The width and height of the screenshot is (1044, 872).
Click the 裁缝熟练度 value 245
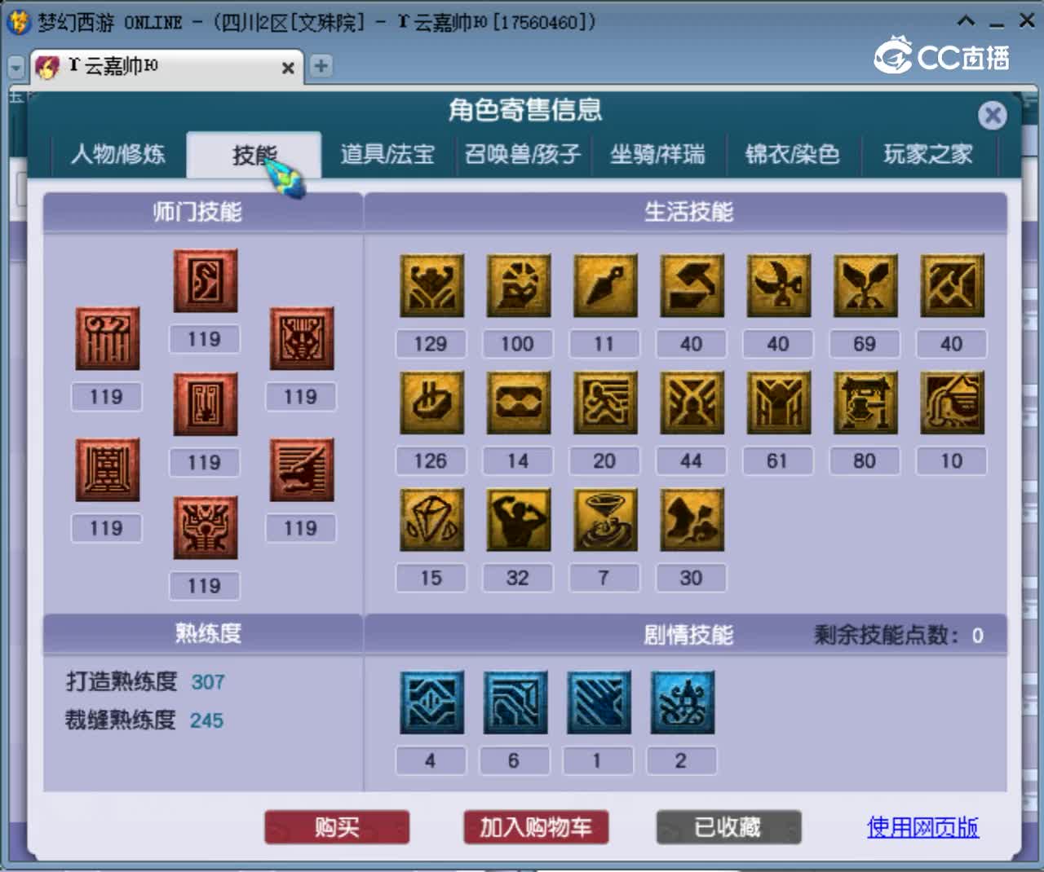(206, 720)
